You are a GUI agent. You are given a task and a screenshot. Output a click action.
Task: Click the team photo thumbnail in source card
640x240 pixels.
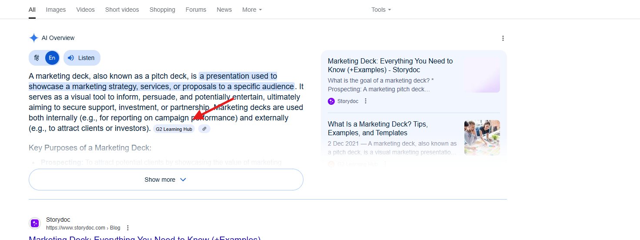[x=482, y=138]
